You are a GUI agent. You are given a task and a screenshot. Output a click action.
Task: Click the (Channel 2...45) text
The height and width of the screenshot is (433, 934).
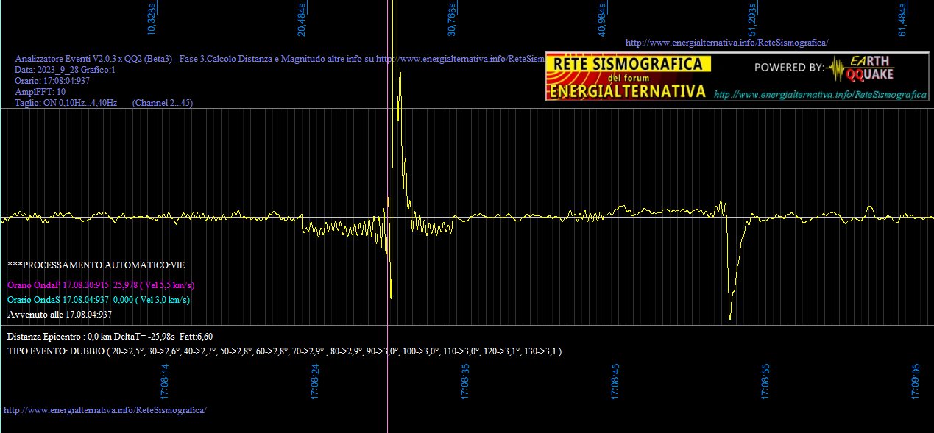pos(163,103)
